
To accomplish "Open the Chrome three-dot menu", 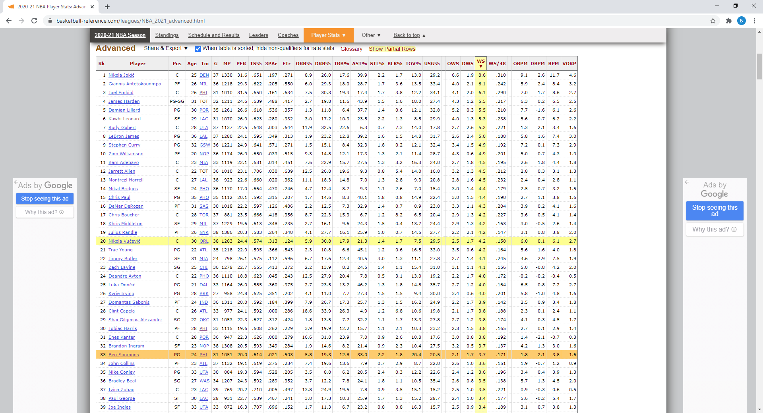I will 754,21.
